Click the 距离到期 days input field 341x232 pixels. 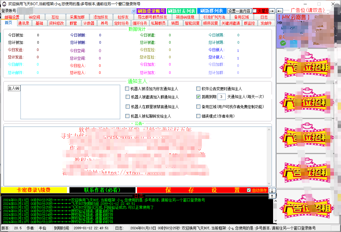(221, 97)
